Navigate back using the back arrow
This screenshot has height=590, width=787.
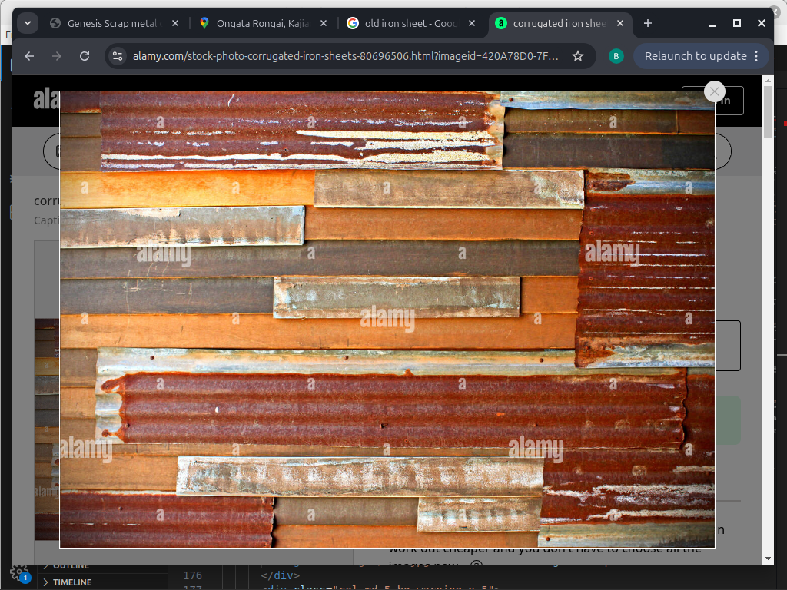pyautogui.click(x=28, y=55)
